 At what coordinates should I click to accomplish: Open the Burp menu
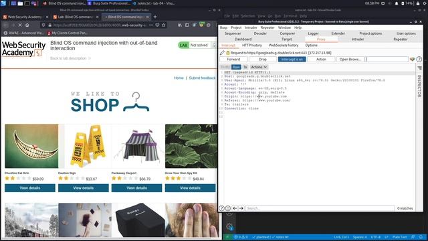[x=223, y=27]
